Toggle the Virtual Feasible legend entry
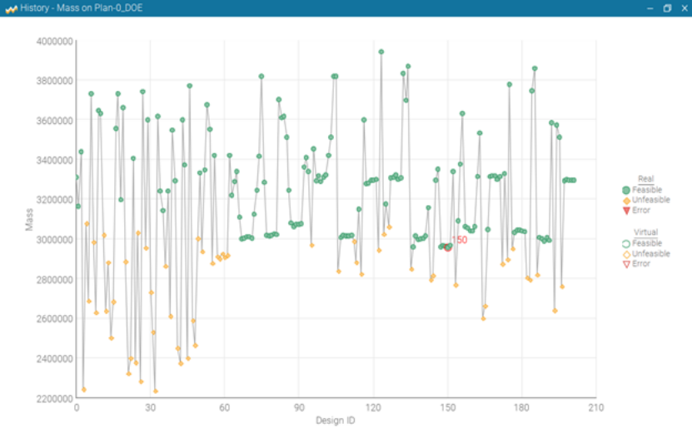692x439 pixels. 642,243
